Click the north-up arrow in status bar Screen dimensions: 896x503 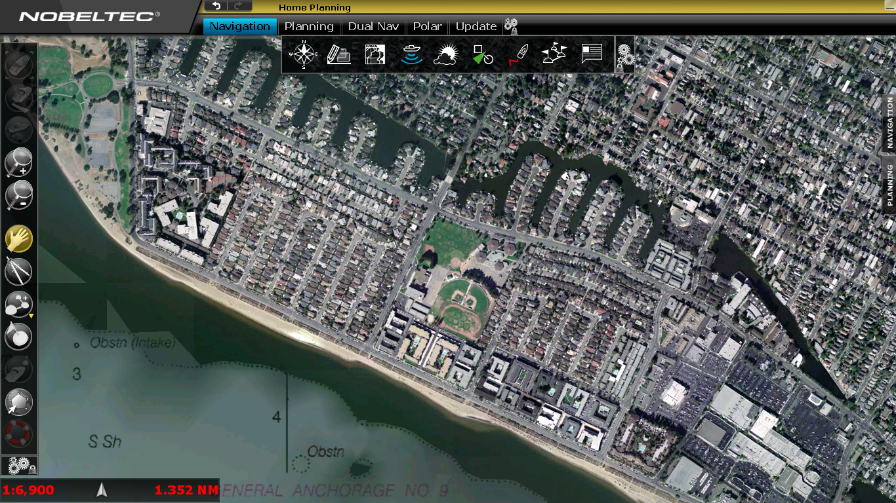(102, 490)
